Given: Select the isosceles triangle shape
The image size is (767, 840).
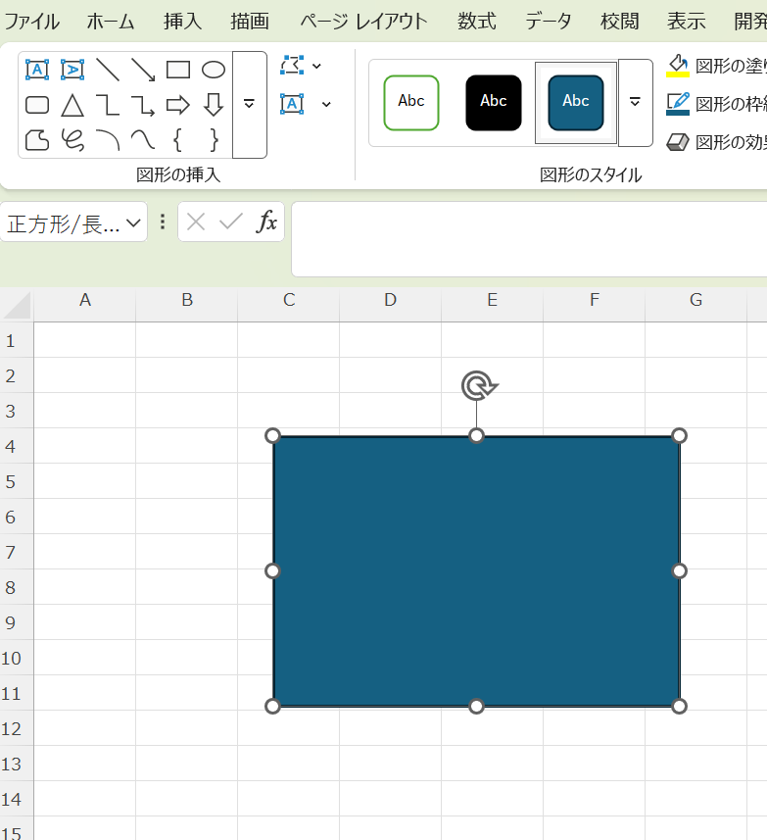Looking at the screenshot, I should [72, 105].
